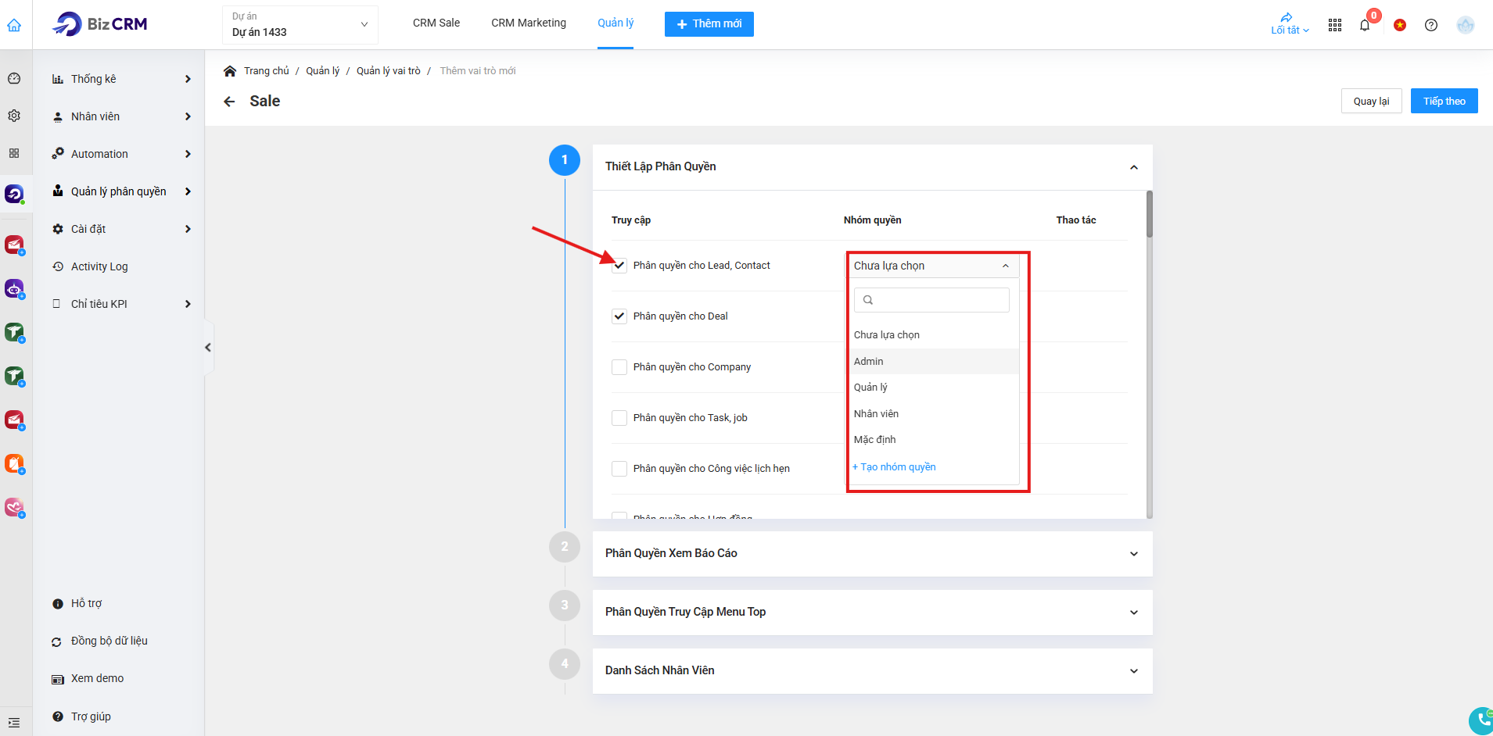This screenshot has width=1493, height=736.
Task: Open Quản lý phân quyền in the sidebar
Action: [119, 191]
